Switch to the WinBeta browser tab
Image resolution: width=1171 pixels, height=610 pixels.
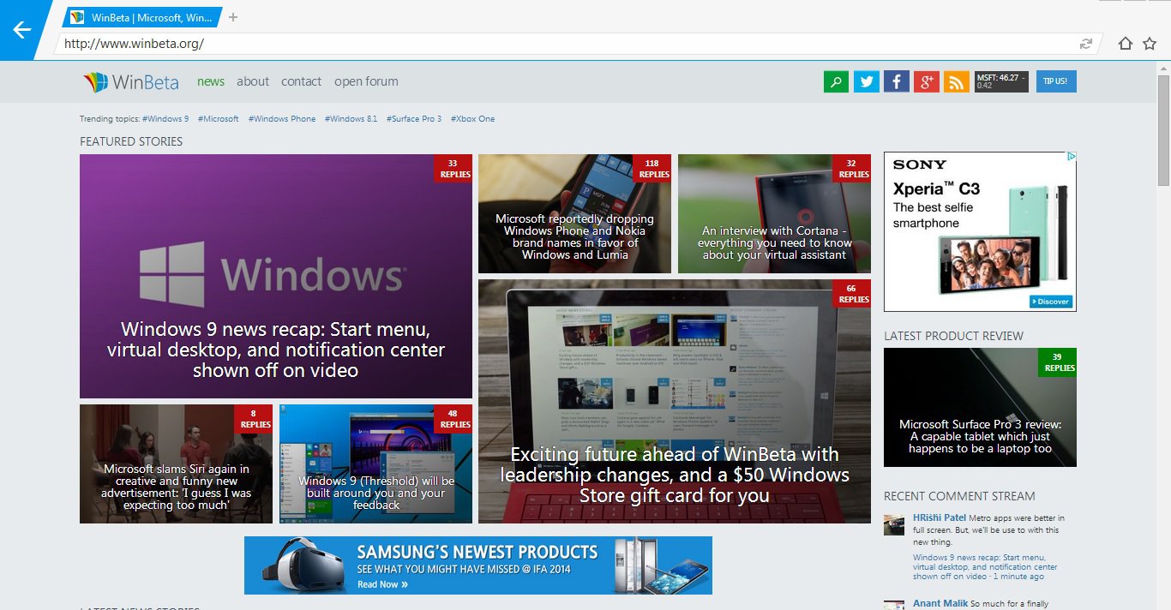click(142, 17)
